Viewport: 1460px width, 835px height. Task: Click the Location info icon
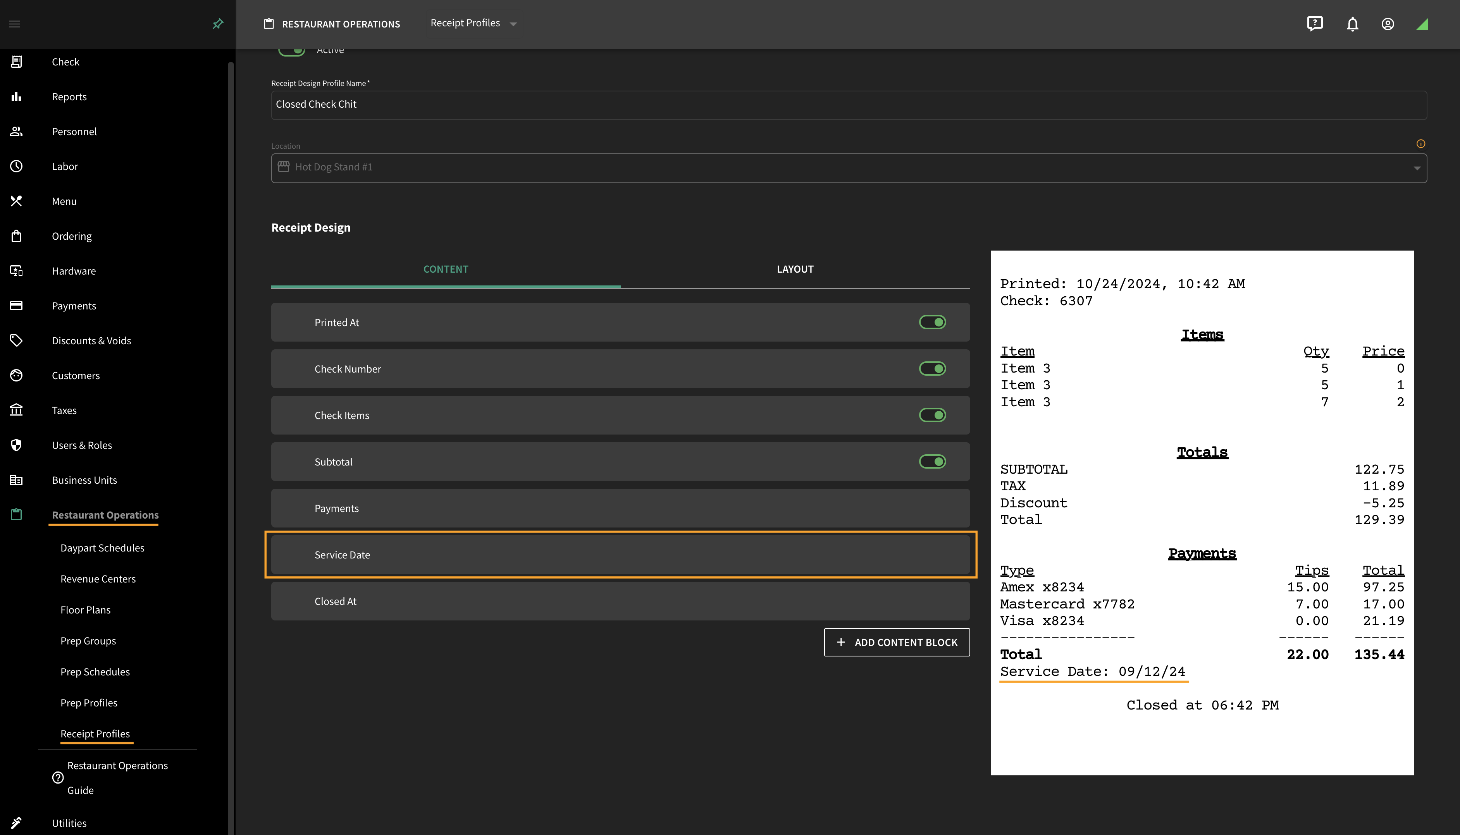tap(1421, 144)
